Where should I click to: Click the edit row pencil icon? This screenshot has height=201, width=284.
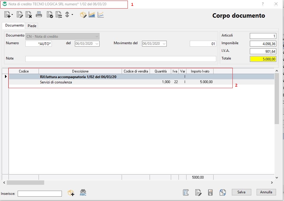20,14
